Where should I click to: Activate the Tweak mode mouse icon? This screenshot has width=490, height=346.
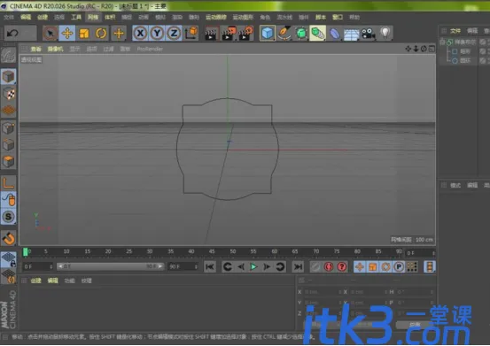9,199
